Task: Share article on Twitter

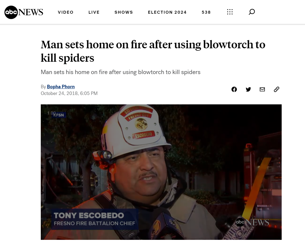Action: (248, 89)
